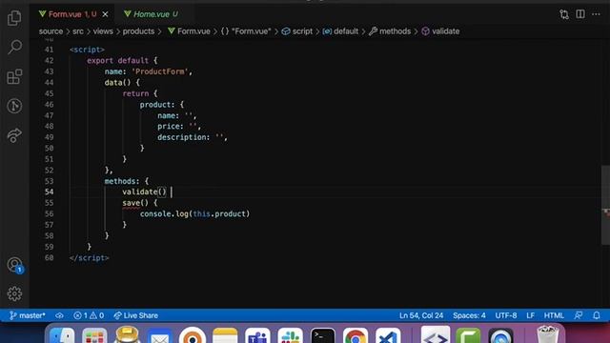Image resolution: width=610 pixels, height=343 pixels.
Task: Click line number 41 in gutter
Action: pos(49,50)
